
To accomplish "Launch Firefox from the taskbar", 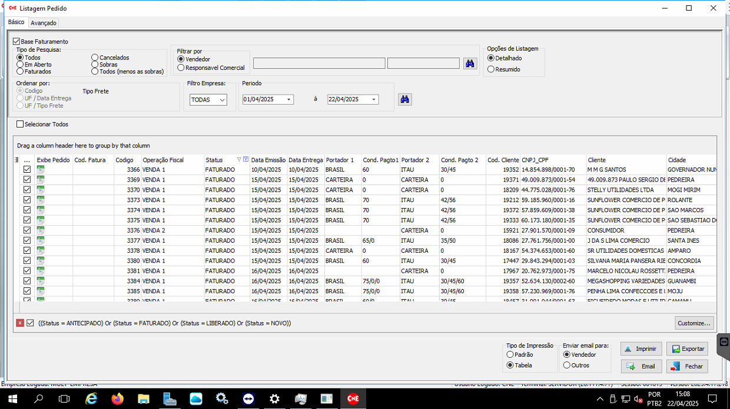I will click(x=118, y=399).
